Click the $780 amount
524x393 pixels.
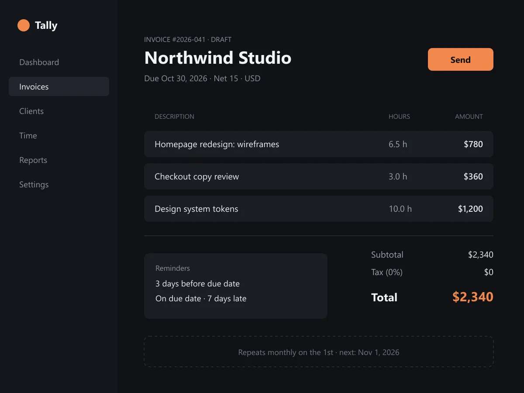pyautogui.click(x=473, y=144)
